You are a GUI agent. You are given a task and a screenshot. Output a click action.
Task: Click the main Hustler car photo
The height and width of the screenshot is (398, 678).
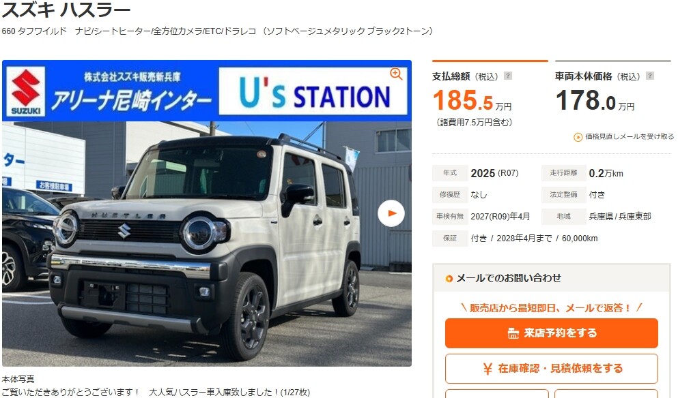click(x=207, y=244)
